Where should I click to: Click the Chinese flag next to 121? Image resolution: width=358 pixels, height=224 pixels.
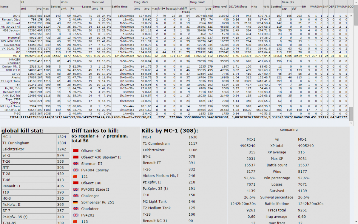(75, 177)
